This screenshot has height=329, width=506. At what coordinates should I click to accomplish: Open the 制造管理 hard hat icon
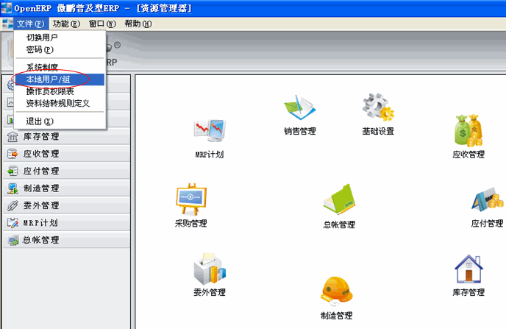(337, 291)
